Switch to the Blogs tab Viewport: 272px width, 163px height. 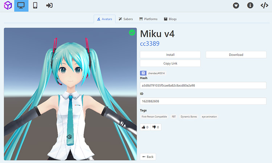point(170,19)
